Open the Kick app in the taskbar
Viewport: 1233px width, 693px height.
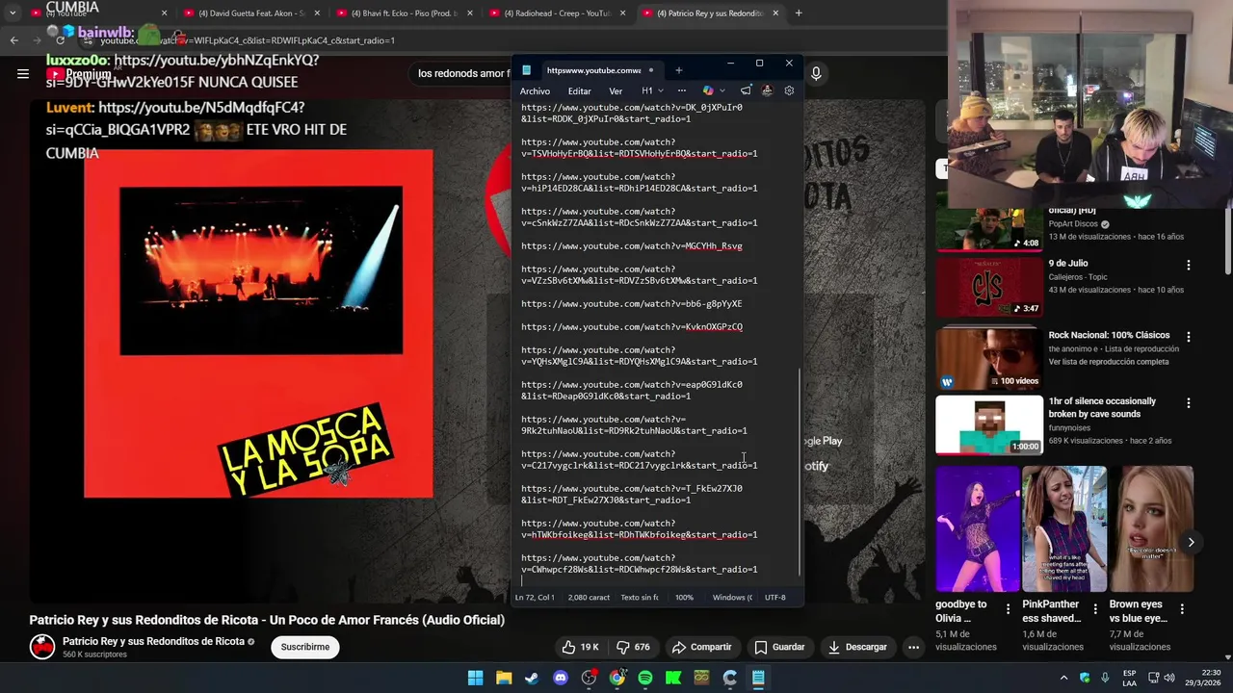(673, 678)
